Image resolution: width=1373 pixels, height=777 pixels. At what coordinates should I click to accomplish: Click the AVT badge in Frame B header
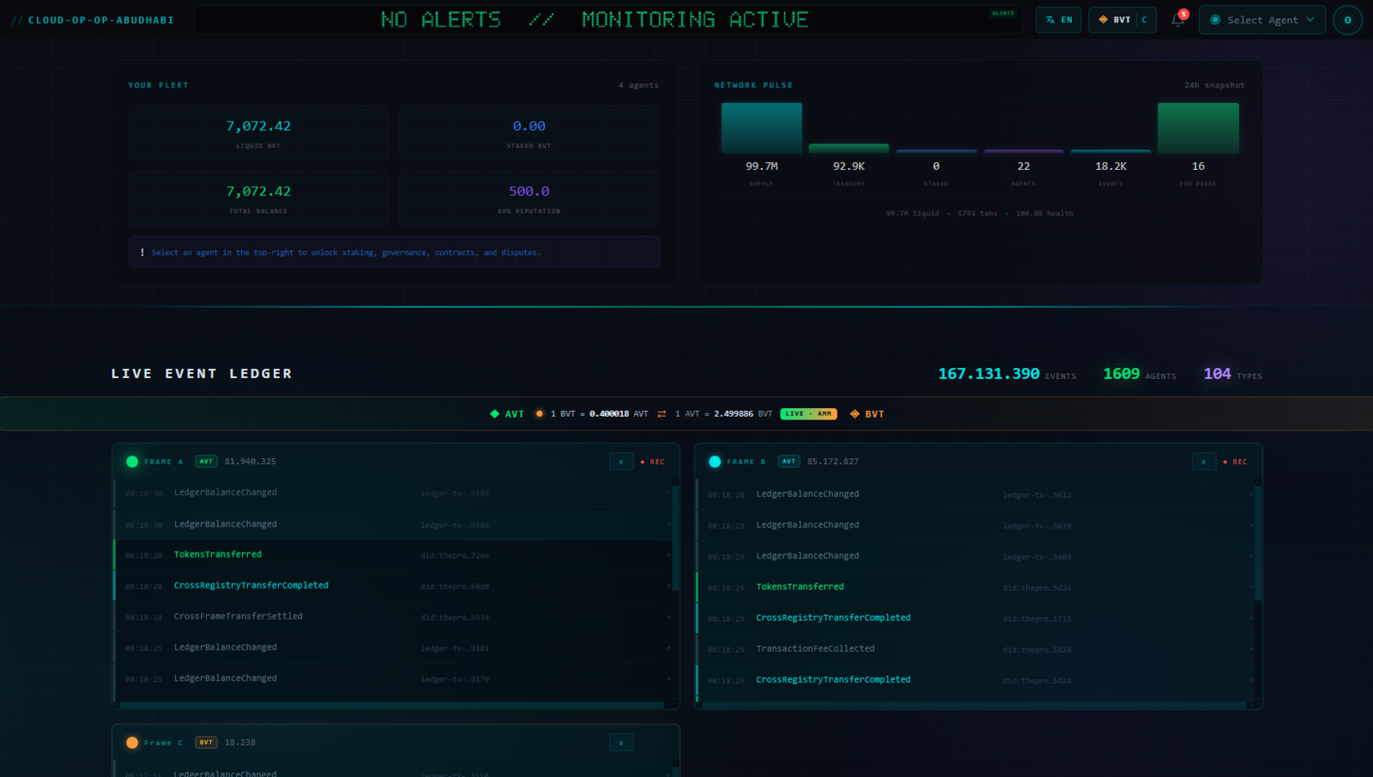click(789, 461)
